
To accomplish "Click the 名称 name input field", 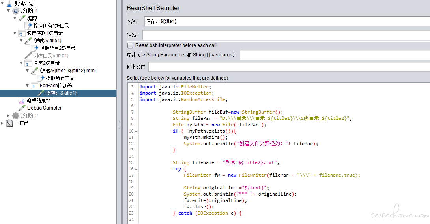I will coord(287,21).
